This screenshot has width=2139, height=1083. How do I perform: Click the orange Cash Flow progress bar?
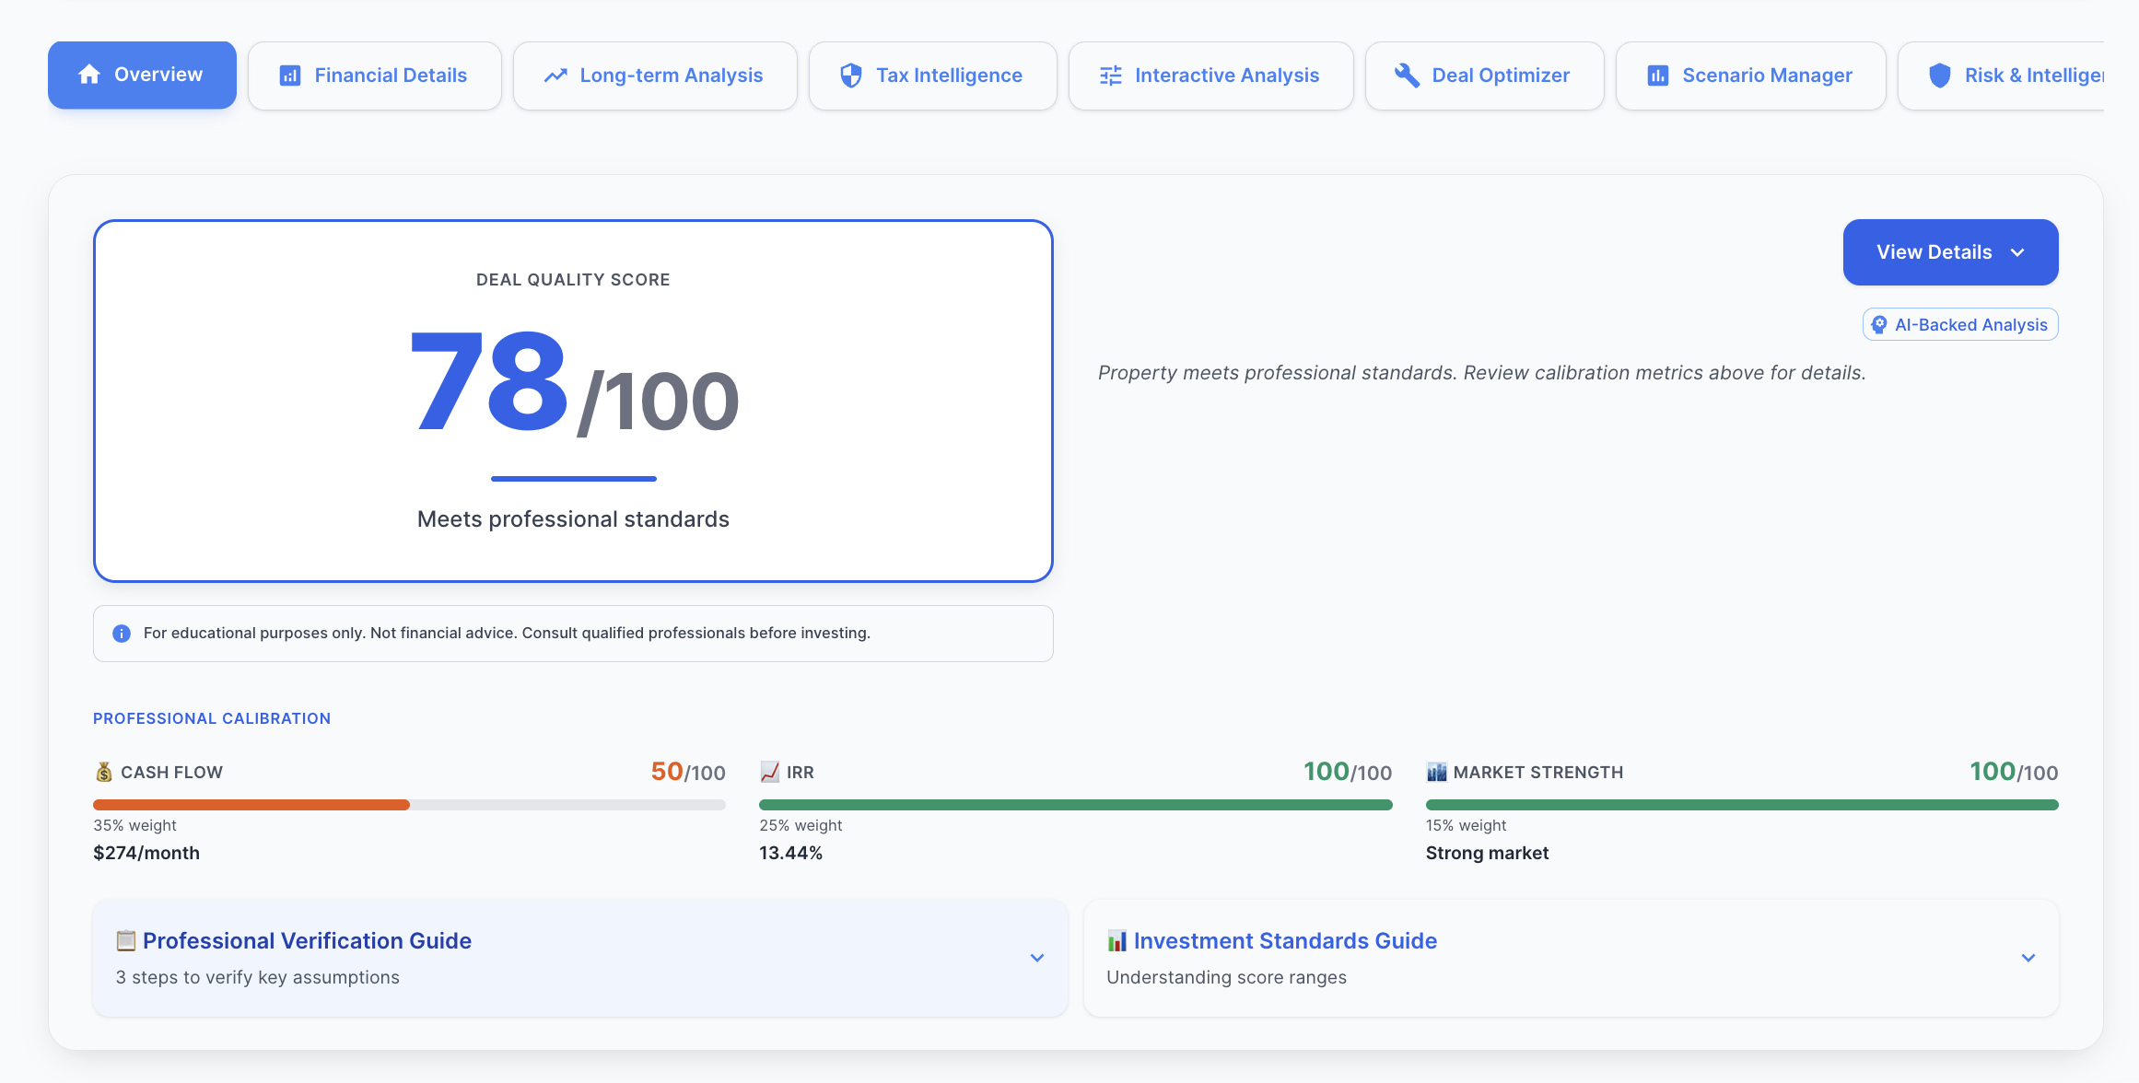pyautogui.click(x=251, y=805)
